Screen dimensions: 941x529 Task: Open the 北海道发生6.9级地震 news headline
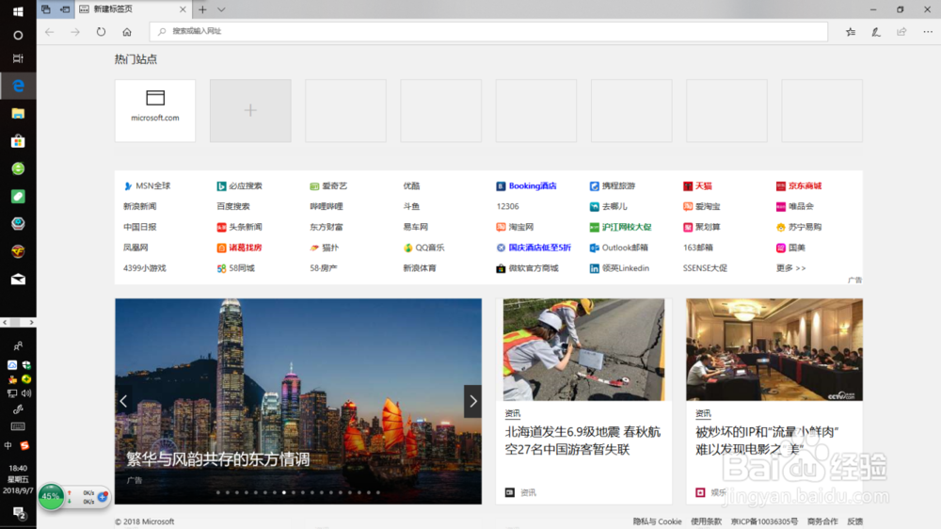pyautogui.click(x=582, y=441)
